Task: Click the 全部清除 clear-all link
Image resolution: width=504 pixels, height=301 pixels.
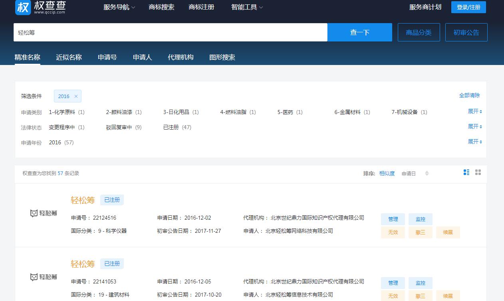Action: pyautogui.click(x=470, y=95)
